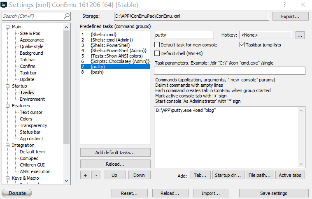Open the Children GUI settings page
Screen dimensions: 312x199
click(32, 165)
